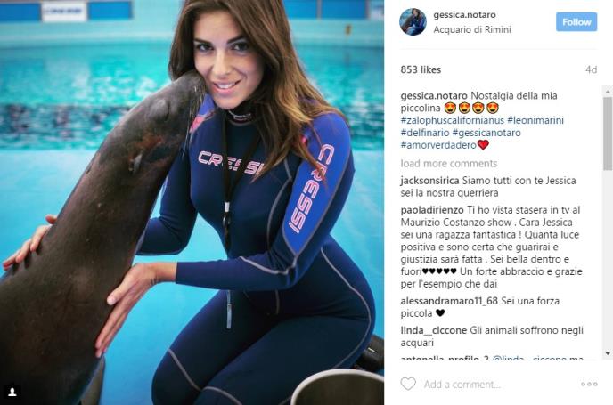Open hashtag #zalophuscalifornianus
This screenshot has width=613, height=405.
click(453, 120)
